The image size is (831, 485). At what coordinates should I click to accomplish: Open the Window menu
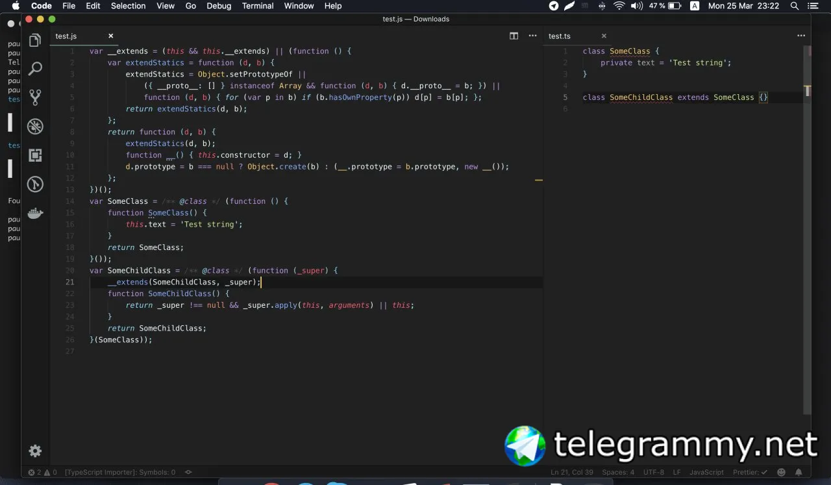point(299,6)
